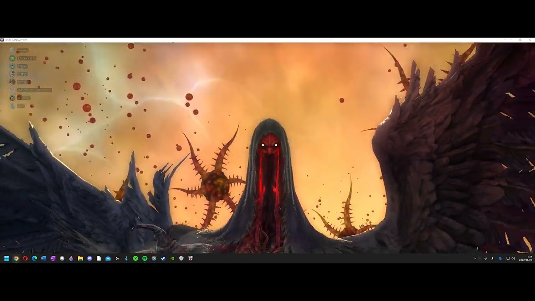
Task: Open the gray shield app in taskbar
Action: 181,258
